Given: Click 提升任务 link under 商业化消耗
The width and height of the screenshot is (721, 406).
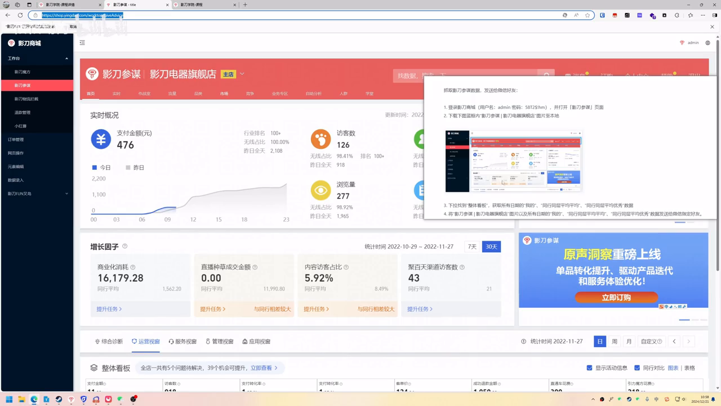Looking at the screenshot, I should 109,309.
